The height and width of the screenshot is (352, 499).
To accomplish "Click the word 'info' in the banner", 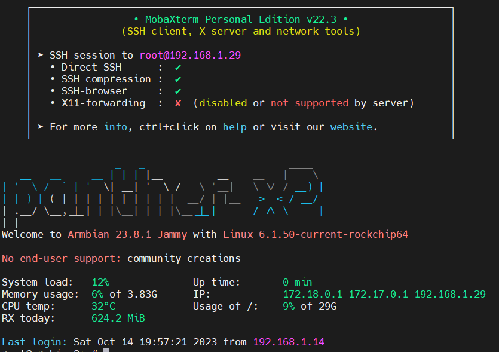I will [116, 127].
